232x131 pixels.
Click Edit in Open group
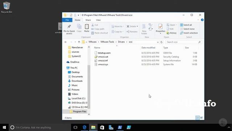(x=170, y=29)
